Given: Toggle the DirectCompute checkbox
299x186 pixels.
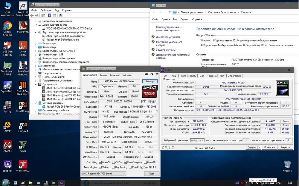Looking at the screenshot, I should coord(125,162).
